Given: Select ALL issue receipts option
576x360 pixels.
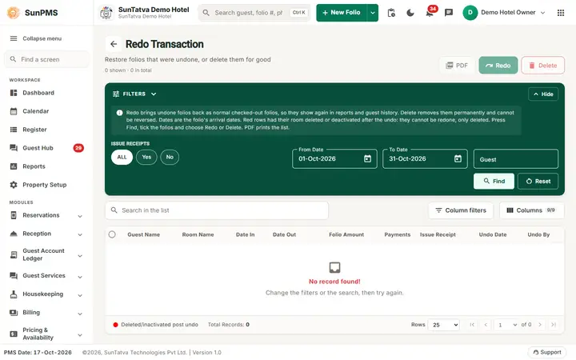Looking at the screenshot, I should (x=122, y=158).
